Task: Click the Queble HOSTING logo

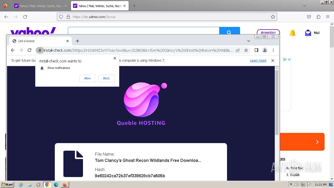Action: [141, 104]
